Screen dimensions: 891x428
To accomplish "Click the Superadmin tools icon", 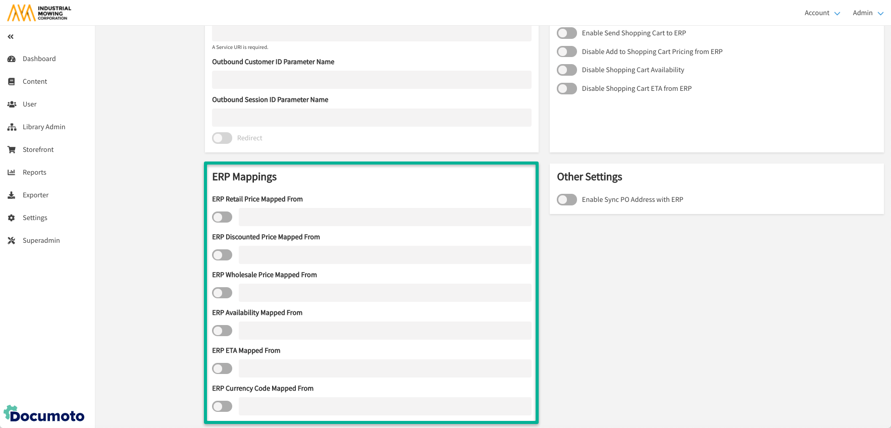I will coord(12,241).
